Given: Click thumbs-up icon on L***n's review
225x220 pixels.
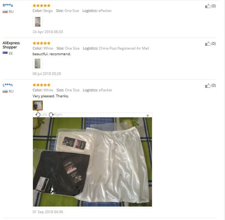Looking at the screenshot, I should (208, 86).
